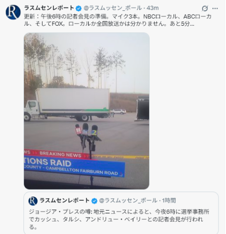226x234 pixels.
Task: Click the quoted post's 1時間 timestamp
Action: (169, 201)
